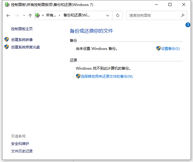Image resolution: width=193 pixels, height=162 pixels.
Task: Click shield icon beside 创建系统修复光盘
Action: (7, 47)
